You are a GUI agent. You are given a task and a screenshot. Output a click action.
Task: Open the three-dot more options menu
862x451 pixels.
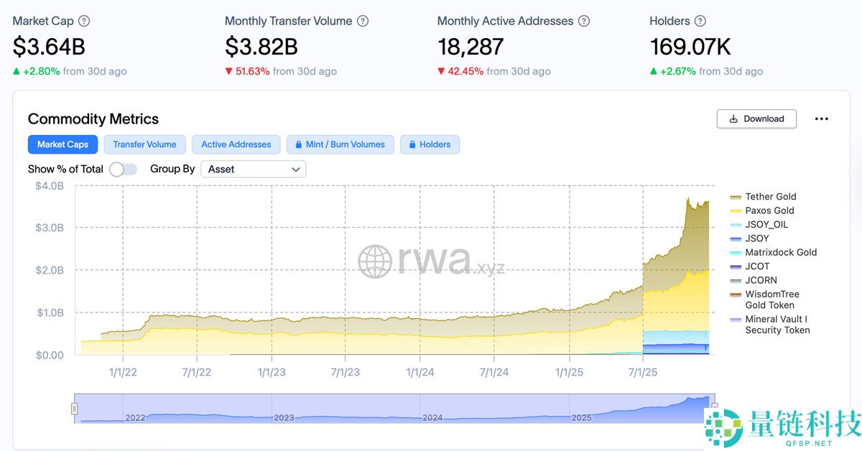click(x=822, y=119)
